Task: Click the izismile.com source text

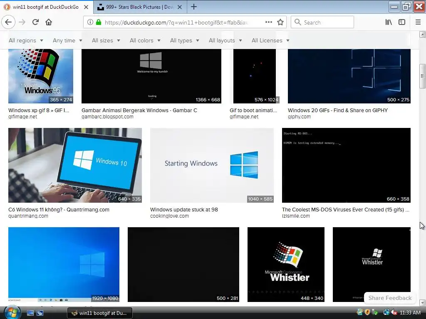Action: (296, 216)
